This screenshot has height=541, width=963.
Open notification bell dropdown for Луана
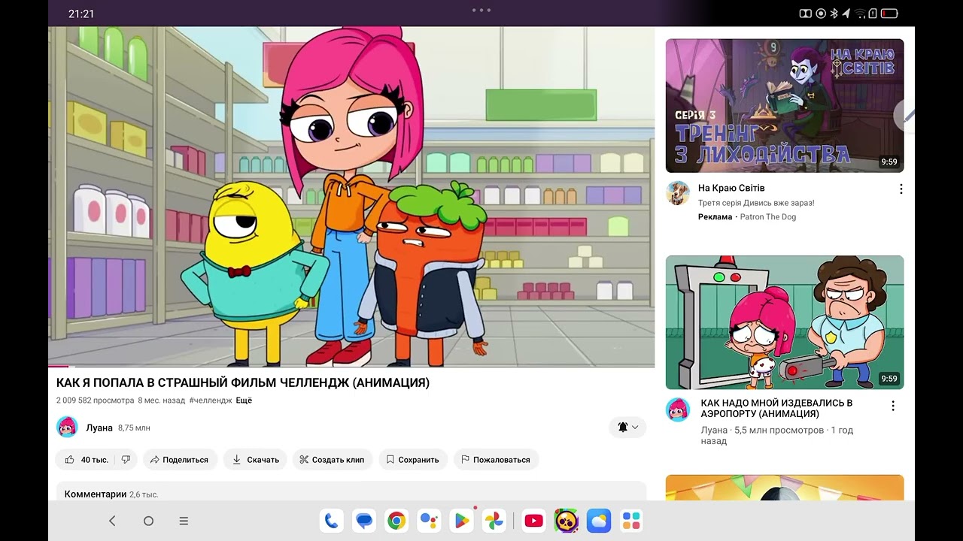[627, 427]
